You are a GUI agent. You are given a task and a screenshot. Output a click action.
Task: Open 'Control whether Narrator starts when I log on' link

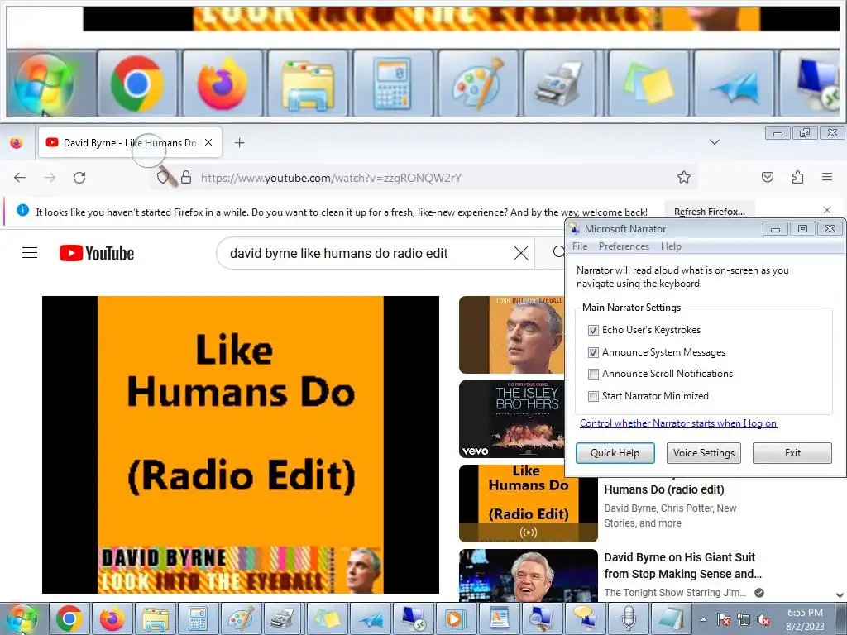tap(678, 423)
